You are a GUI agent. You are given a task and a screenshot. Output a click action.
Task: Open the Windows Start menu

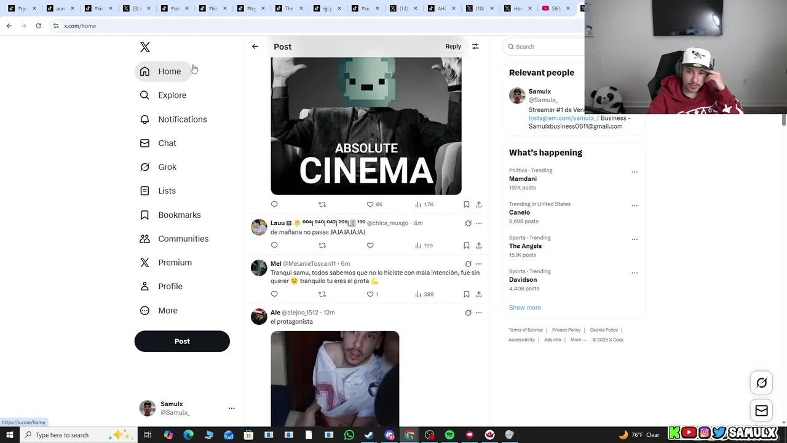9,435
